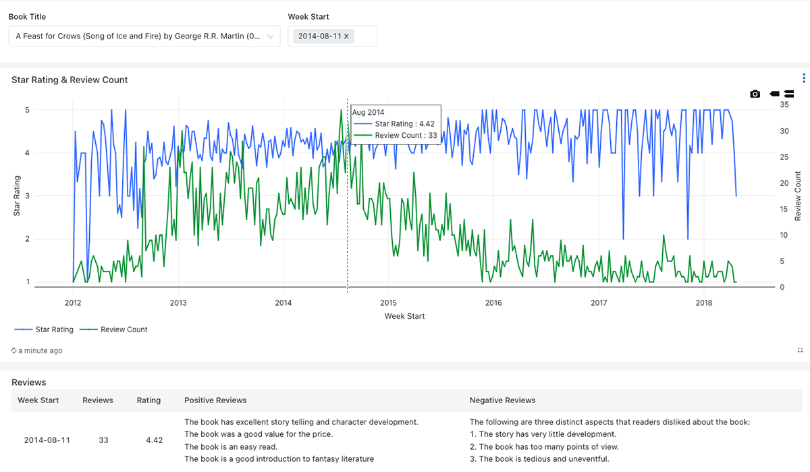Expand the chart with the fullscreen icon
Image resolution: width=810 pixels, height=472 pixels.
[x=800, y=350]
